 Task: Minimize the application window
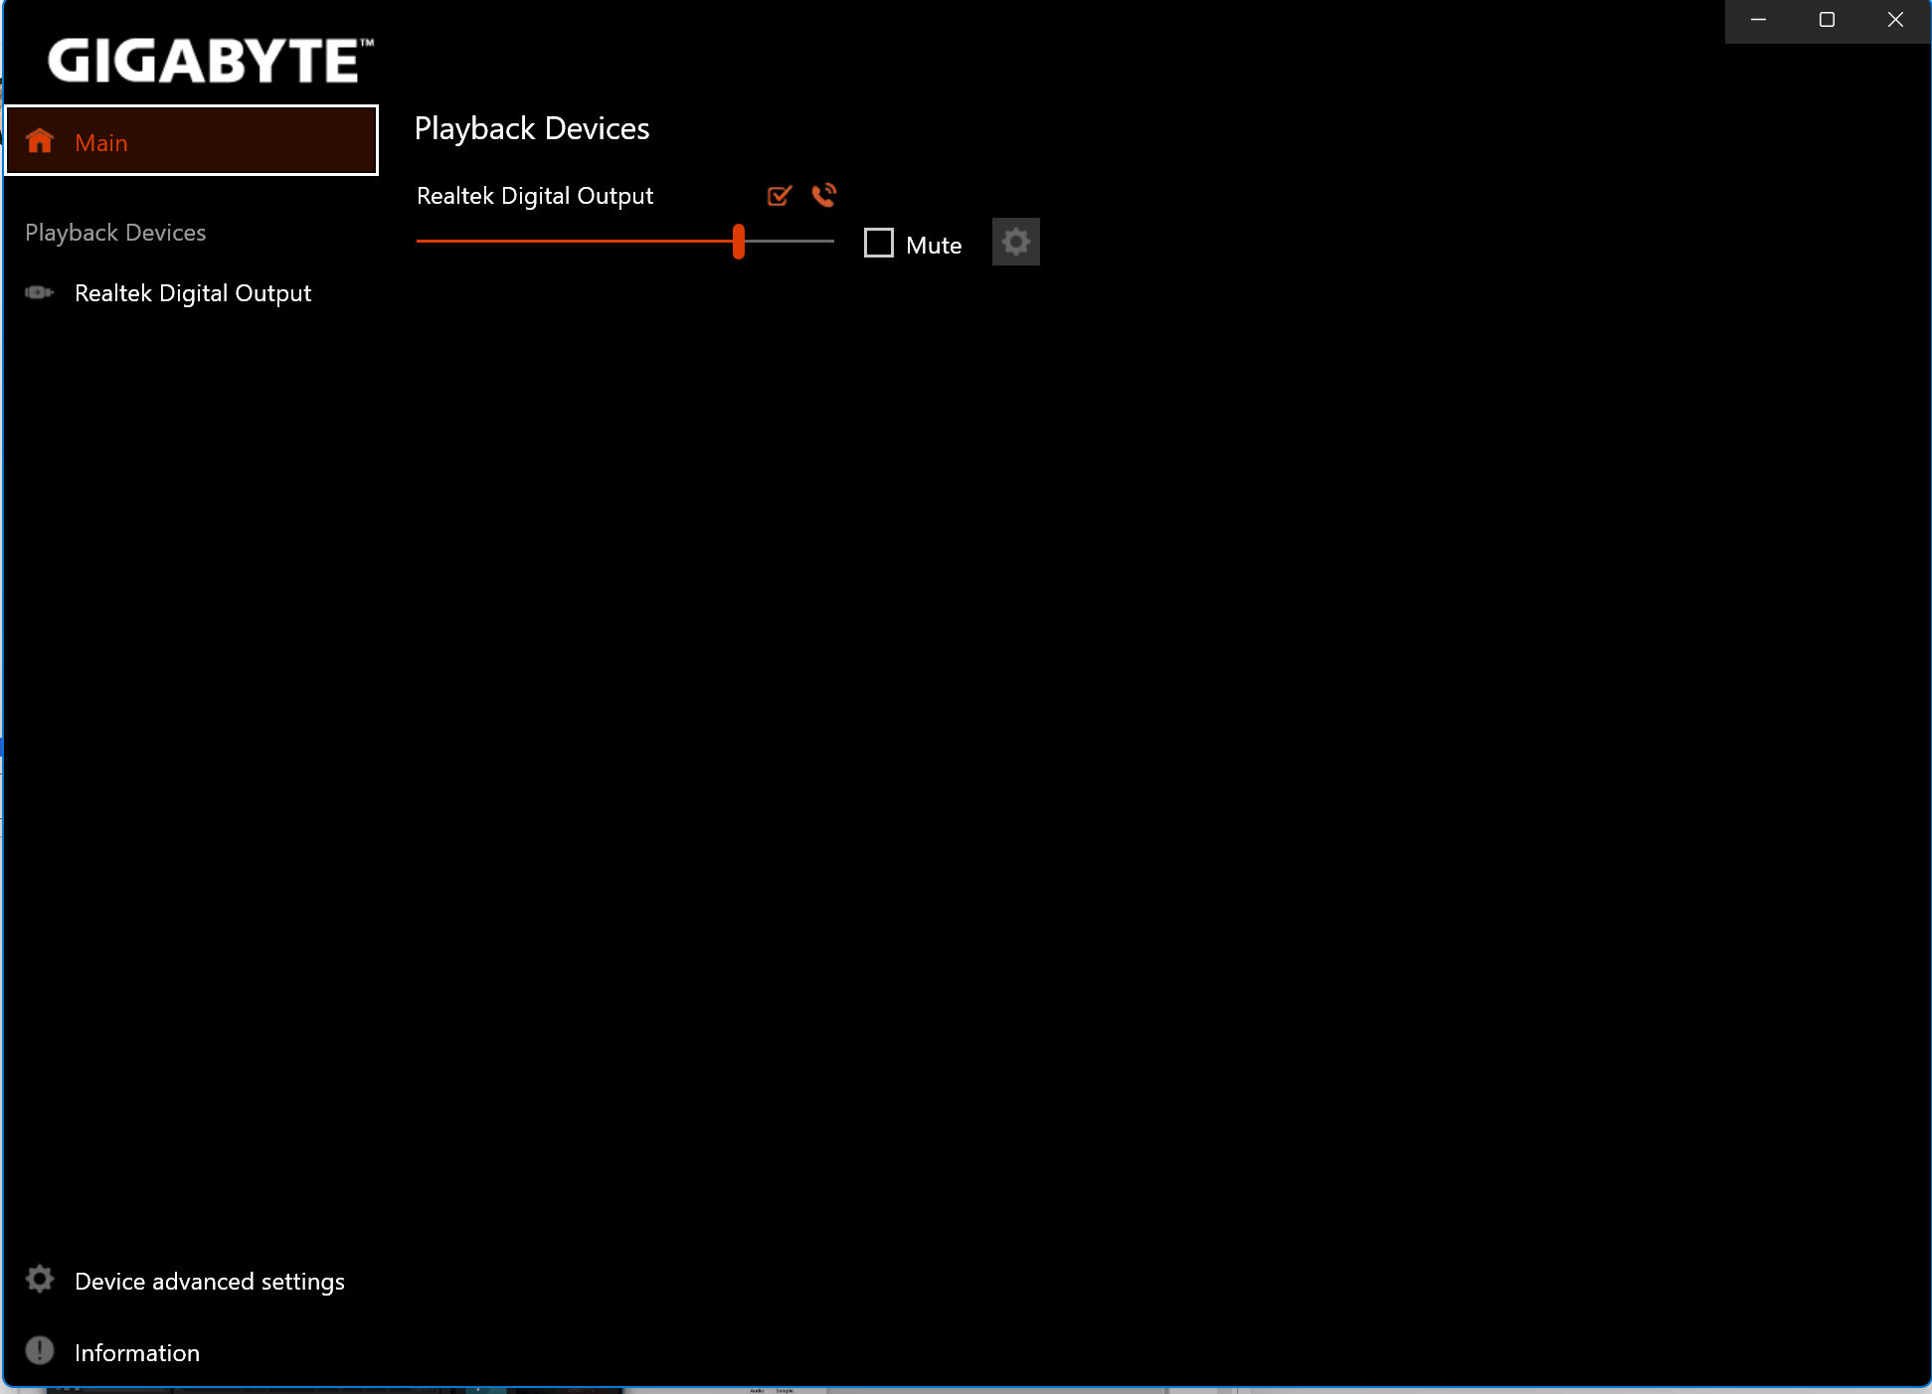click(1758, 20)
